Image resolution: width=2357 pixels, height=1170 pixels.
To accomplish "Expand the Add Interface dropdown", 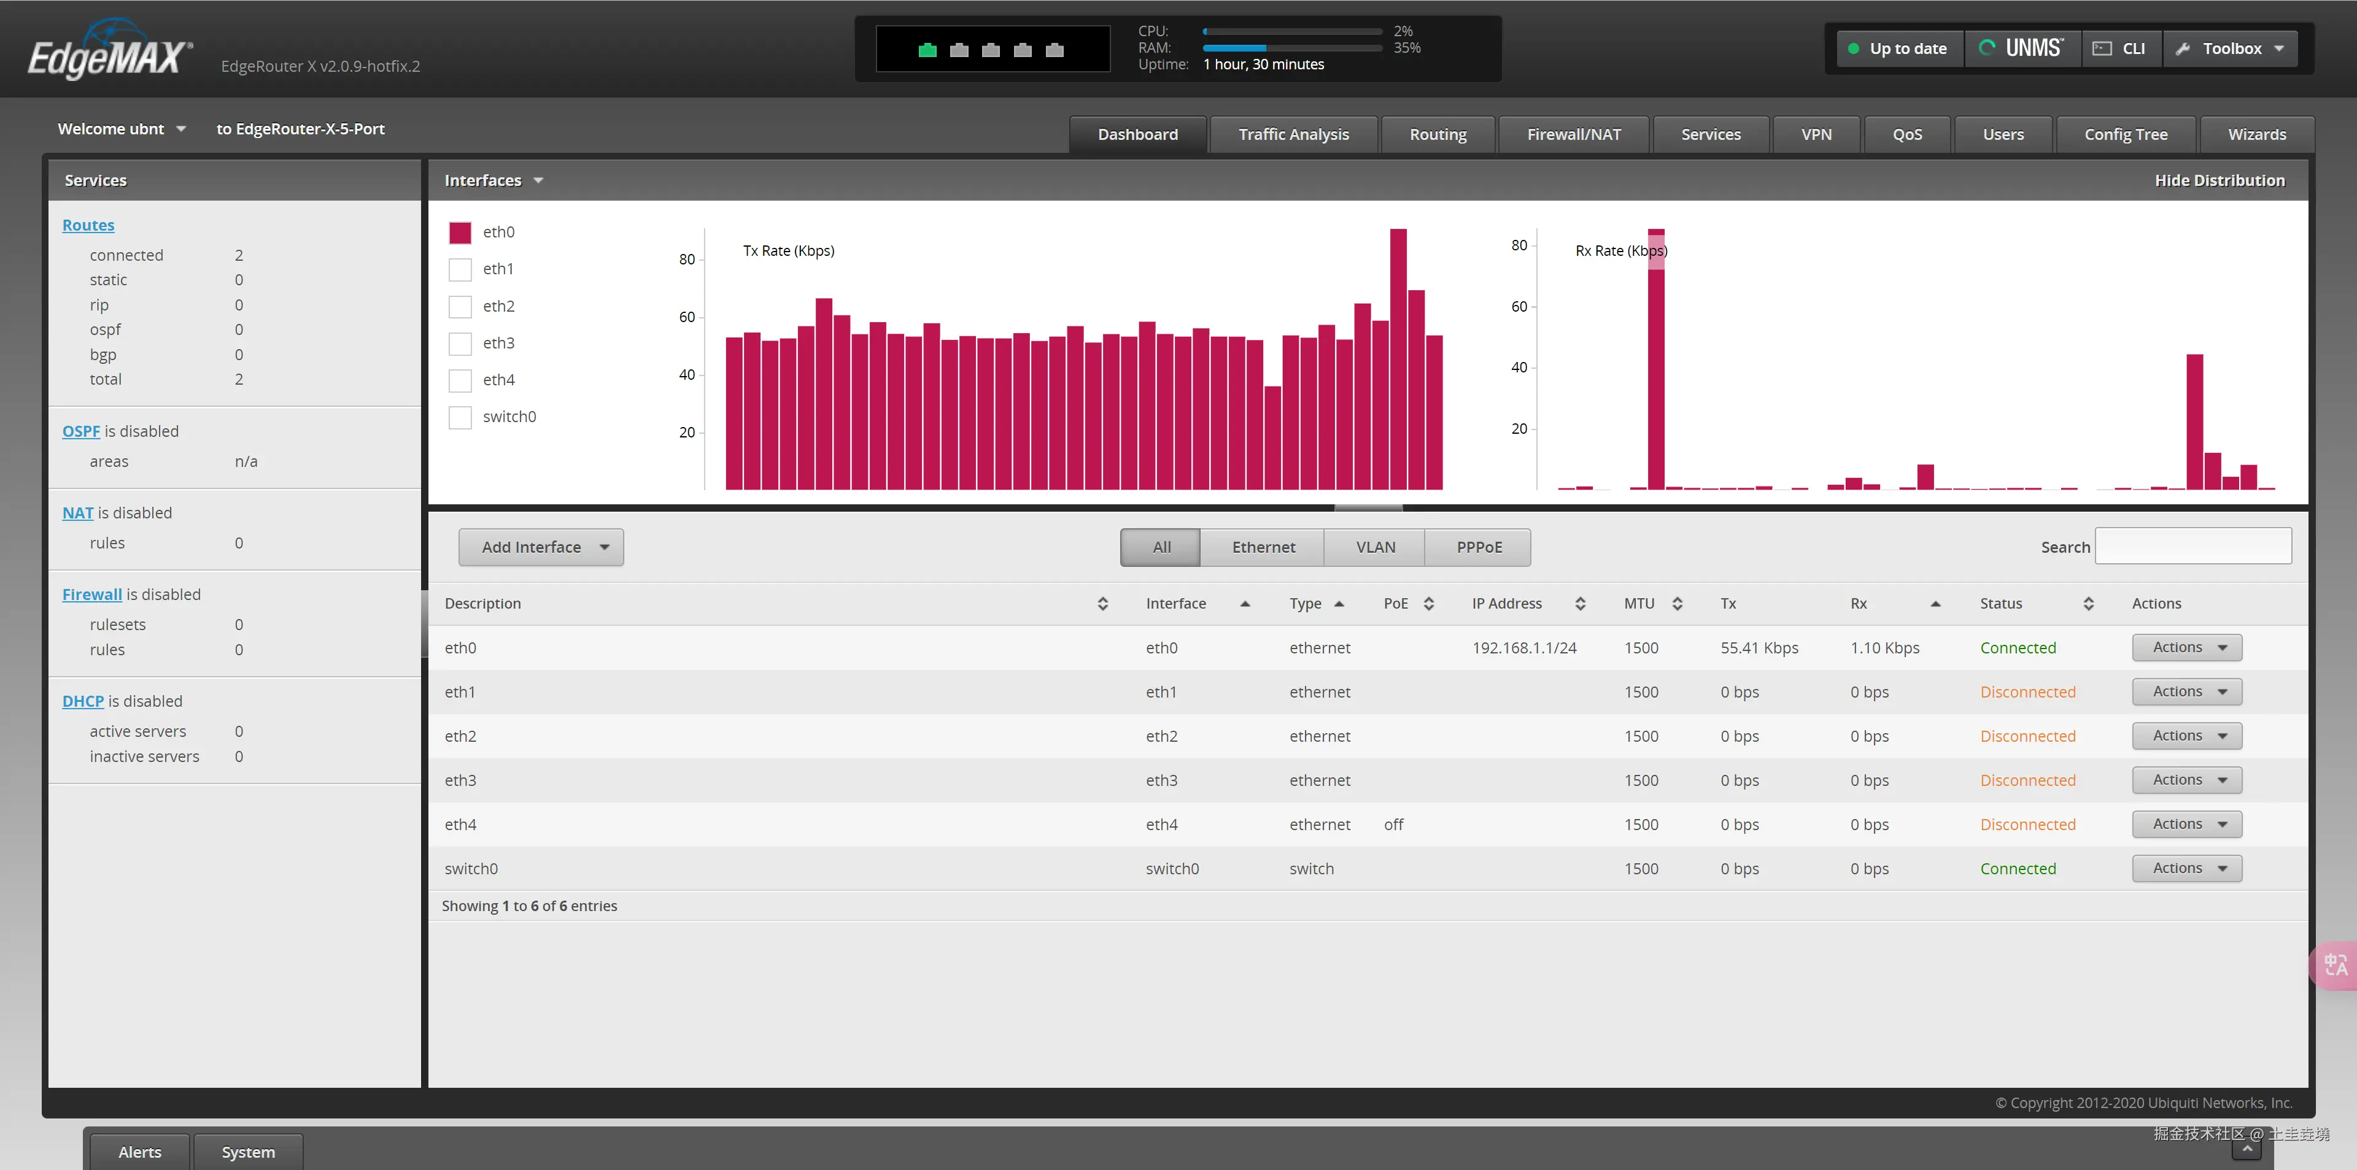I will pos(541,547).
